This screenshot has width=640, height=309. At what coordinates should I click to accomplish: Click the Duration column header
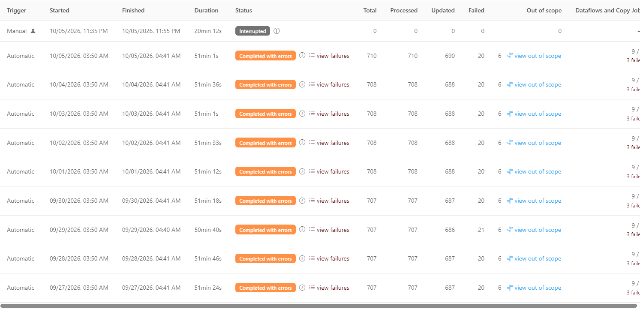[206, 10]
